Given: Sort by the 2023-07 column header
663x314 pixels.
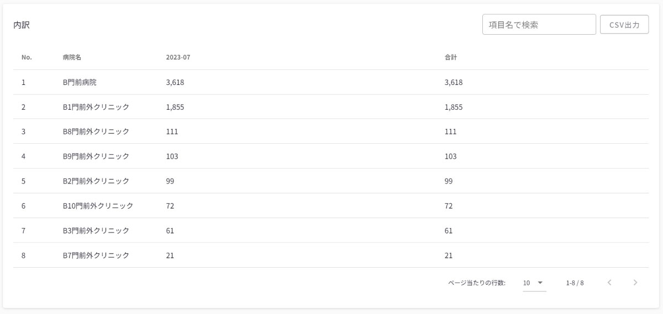Looking at the screenshot, I should (178, 57).
